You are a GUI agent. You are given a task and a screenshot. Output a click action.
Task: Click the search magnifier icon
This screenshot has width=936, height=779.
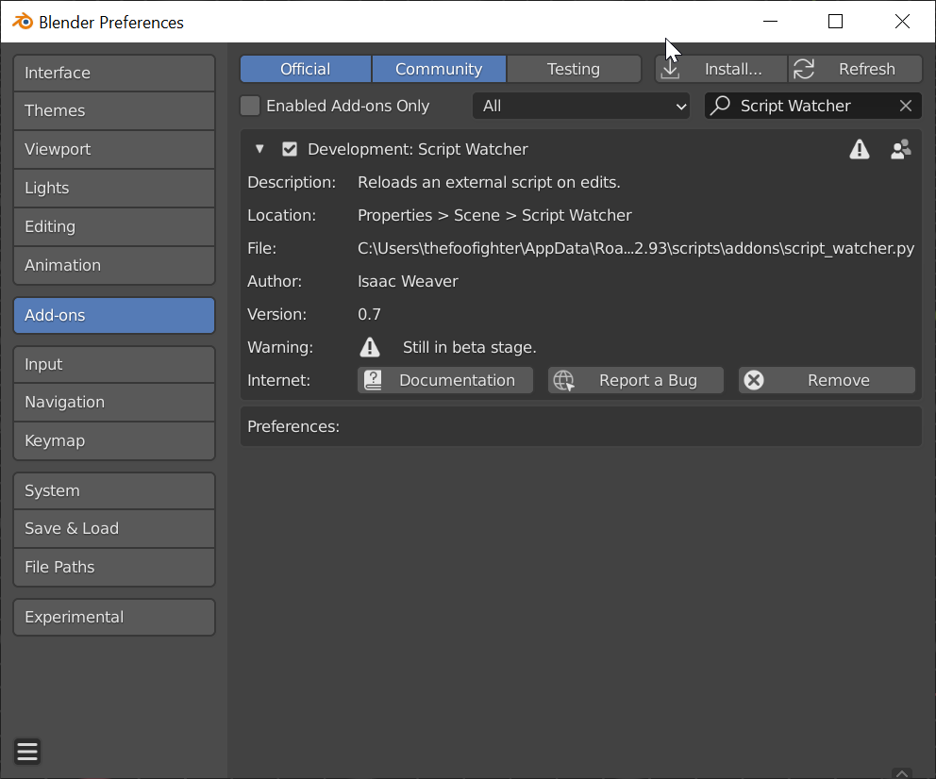(x=720, y=106)
